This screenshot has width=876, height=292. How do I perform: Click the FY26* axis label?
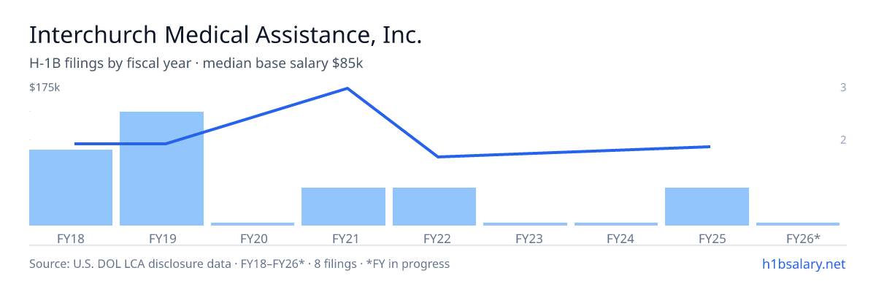803,238
